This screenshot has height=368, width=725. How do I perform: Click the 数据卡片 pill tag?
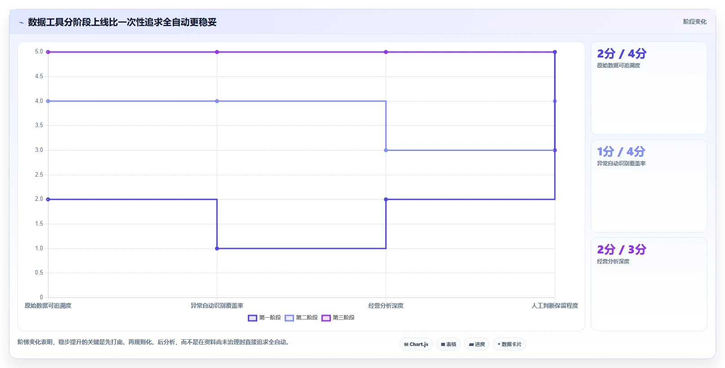pyautogui.click(x=510, y=344)
